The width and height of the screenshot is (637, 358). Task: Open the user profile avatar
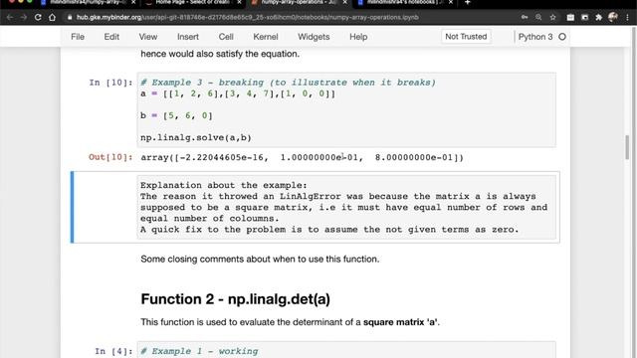(x=613, y=17)
